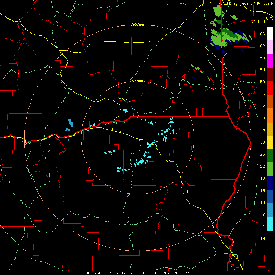Click the "10" legend value
The width and height of the screenshot is (275, 275).
coord(262,203)
